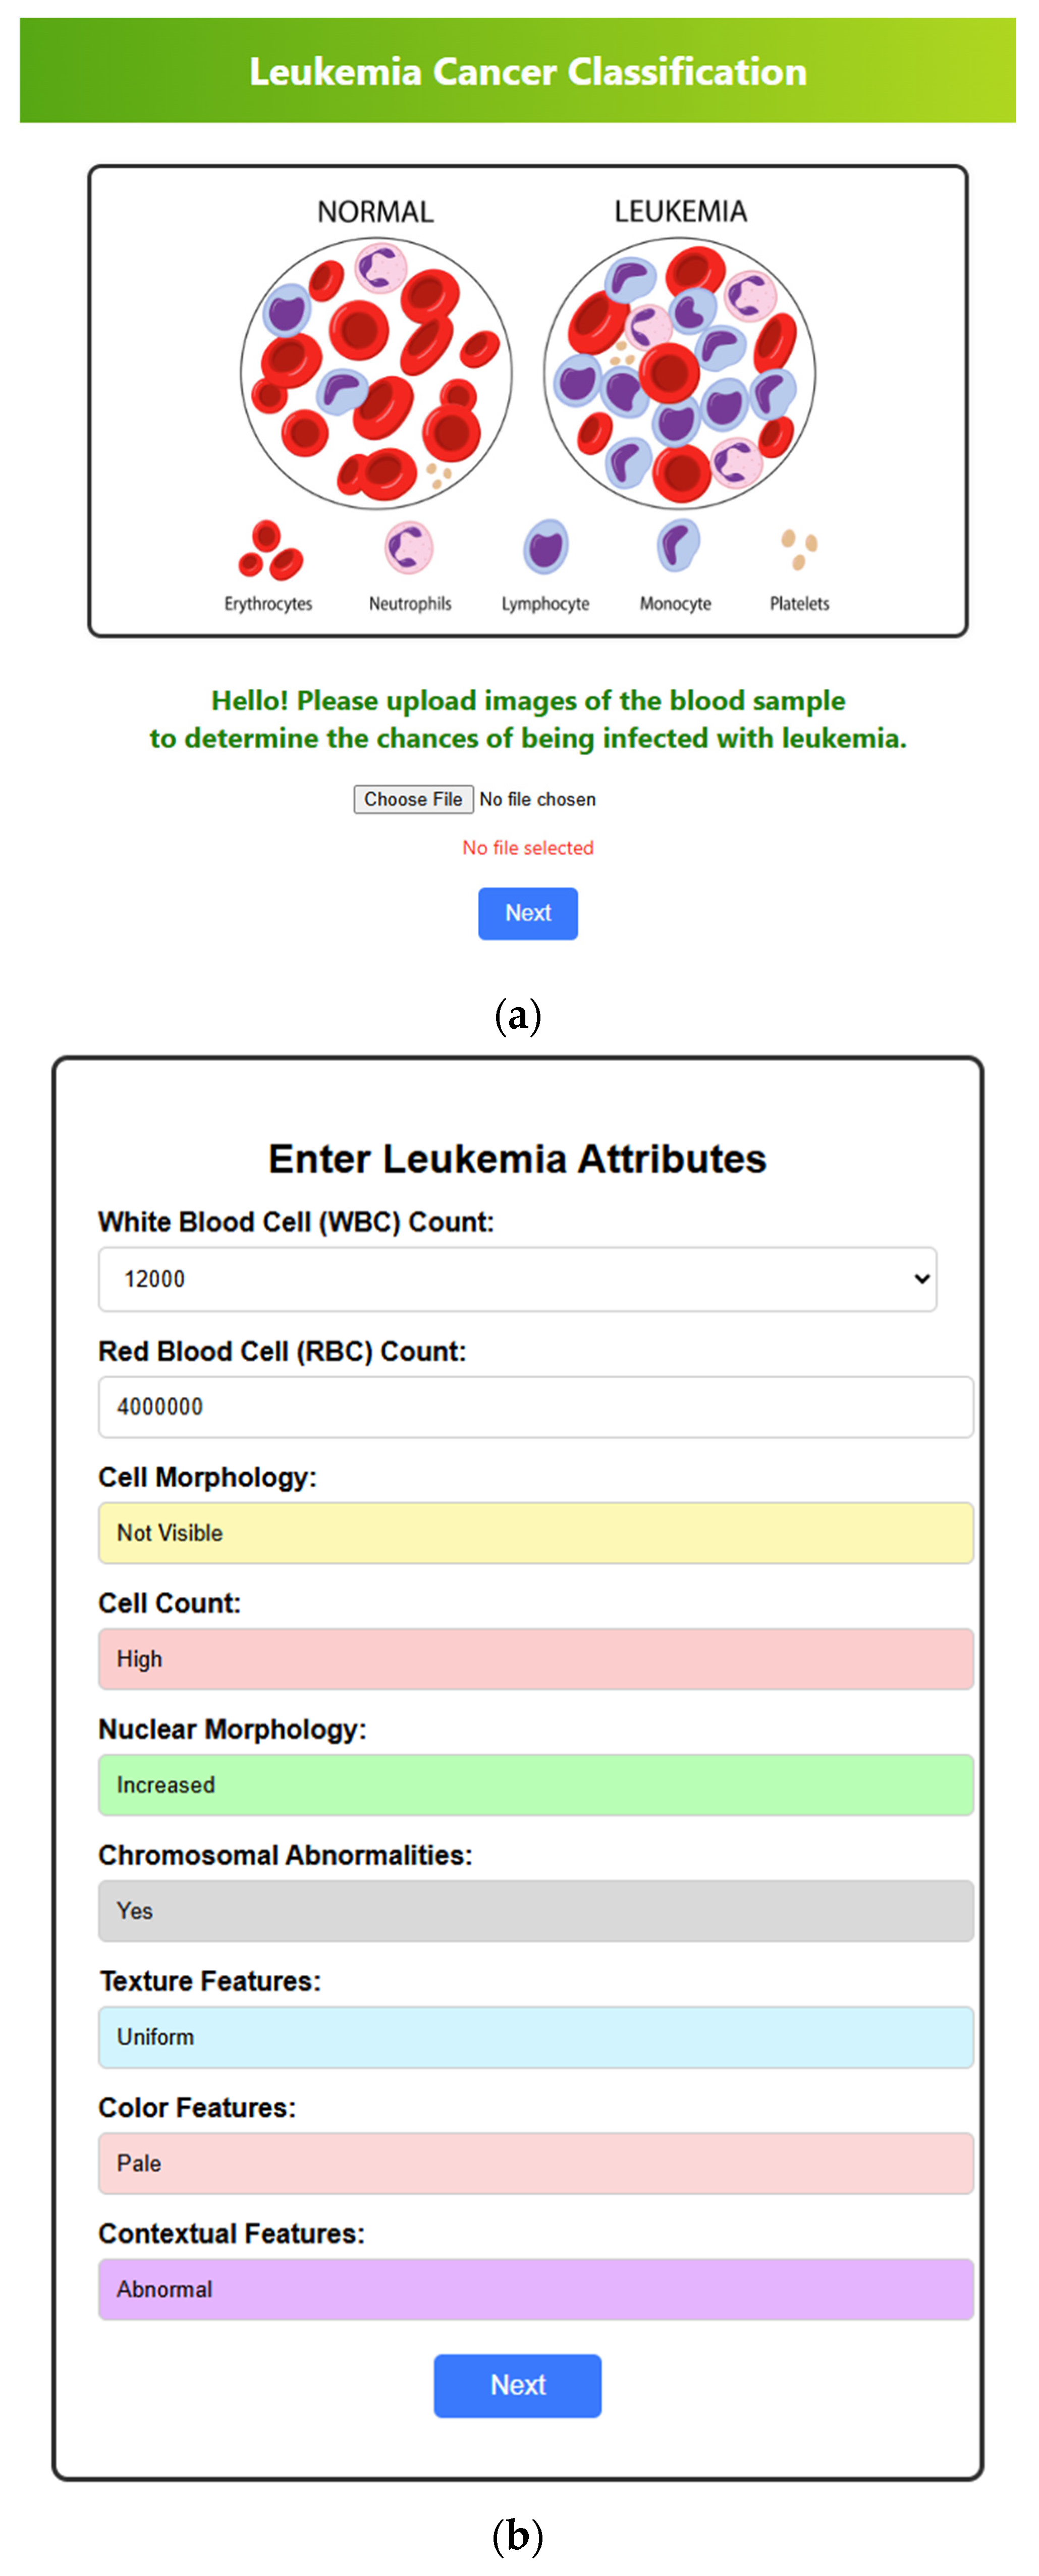Click the Red Blood Cell Count field
This screenshot has height=2576, width=1039.
point(535,1406)
